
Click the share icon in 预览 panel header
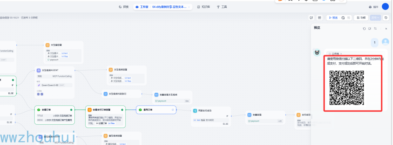370,29
